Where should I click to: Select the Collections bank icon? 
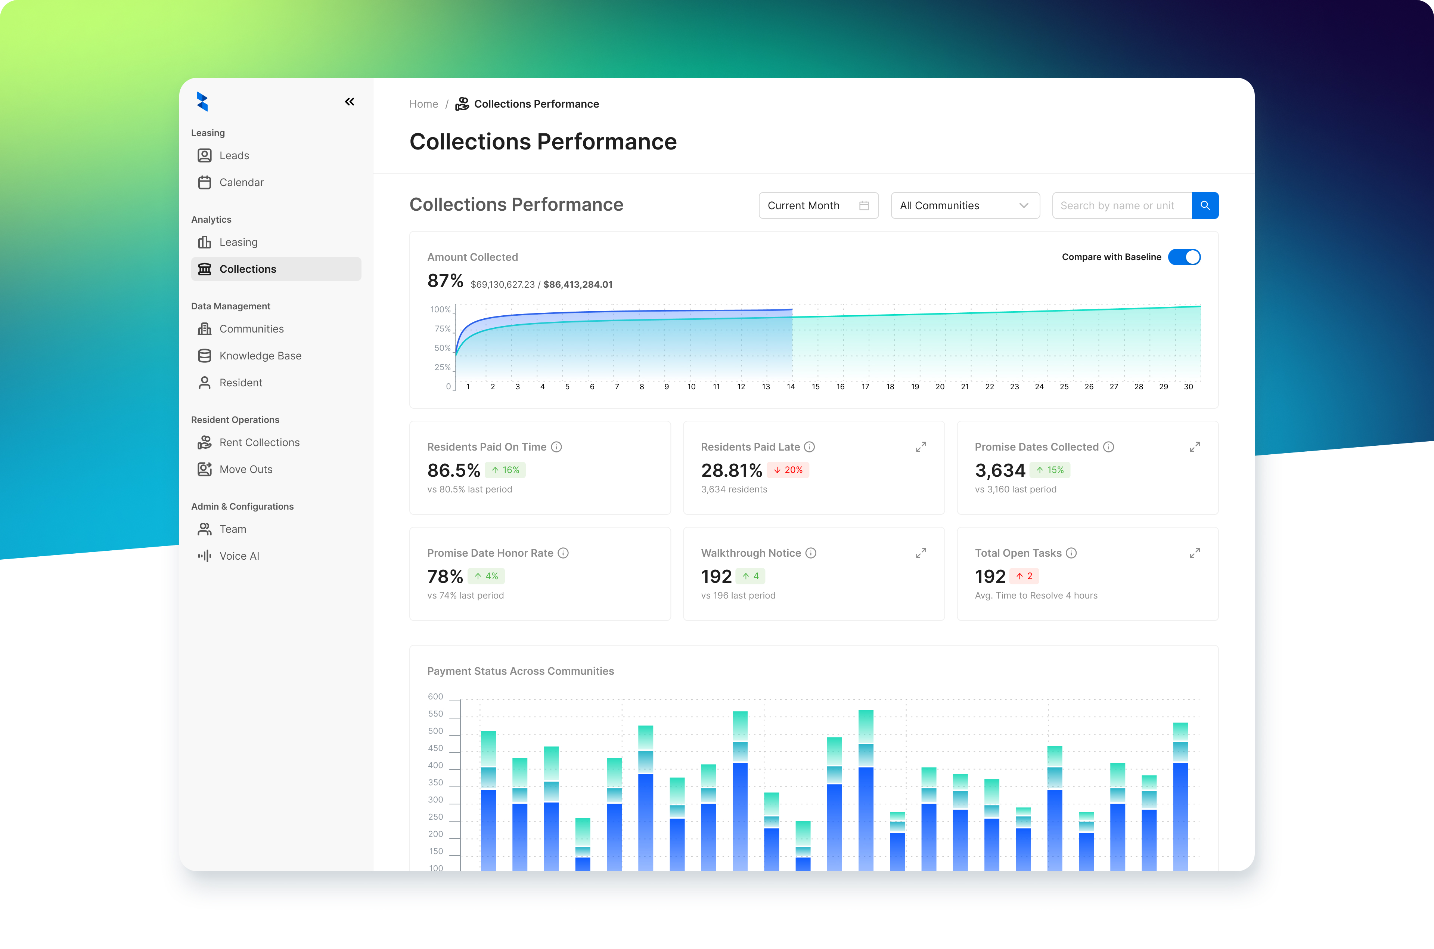coord(205,269)
